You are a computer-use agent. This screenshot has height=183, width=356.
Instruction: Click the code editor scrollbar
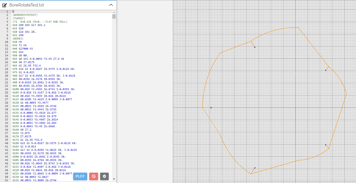coord(113,17)
